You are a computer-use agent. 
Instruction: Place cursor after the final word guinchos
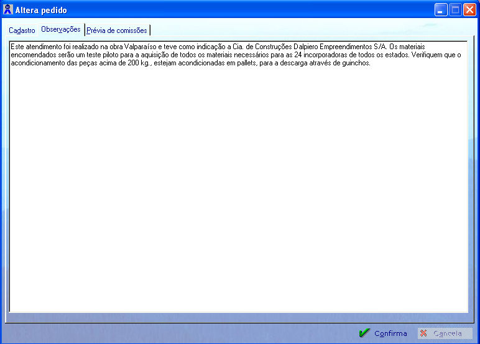click(371, 63)
